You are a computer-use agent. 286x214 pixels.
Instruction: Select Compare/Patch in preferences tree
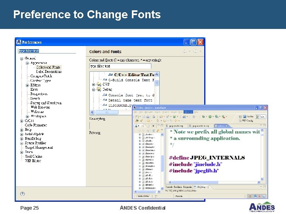(41, 76)
